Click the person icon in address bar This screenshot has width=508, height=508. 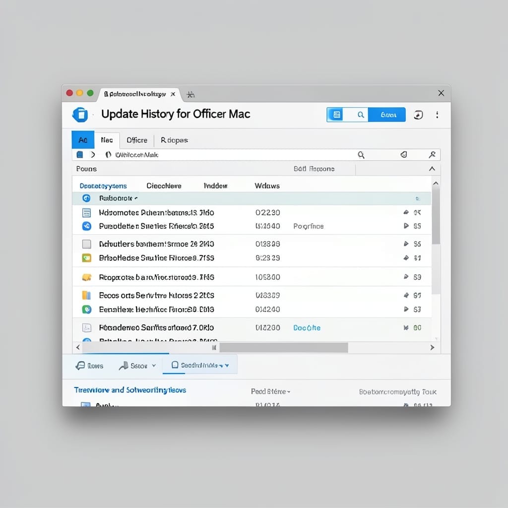point(432,155)
